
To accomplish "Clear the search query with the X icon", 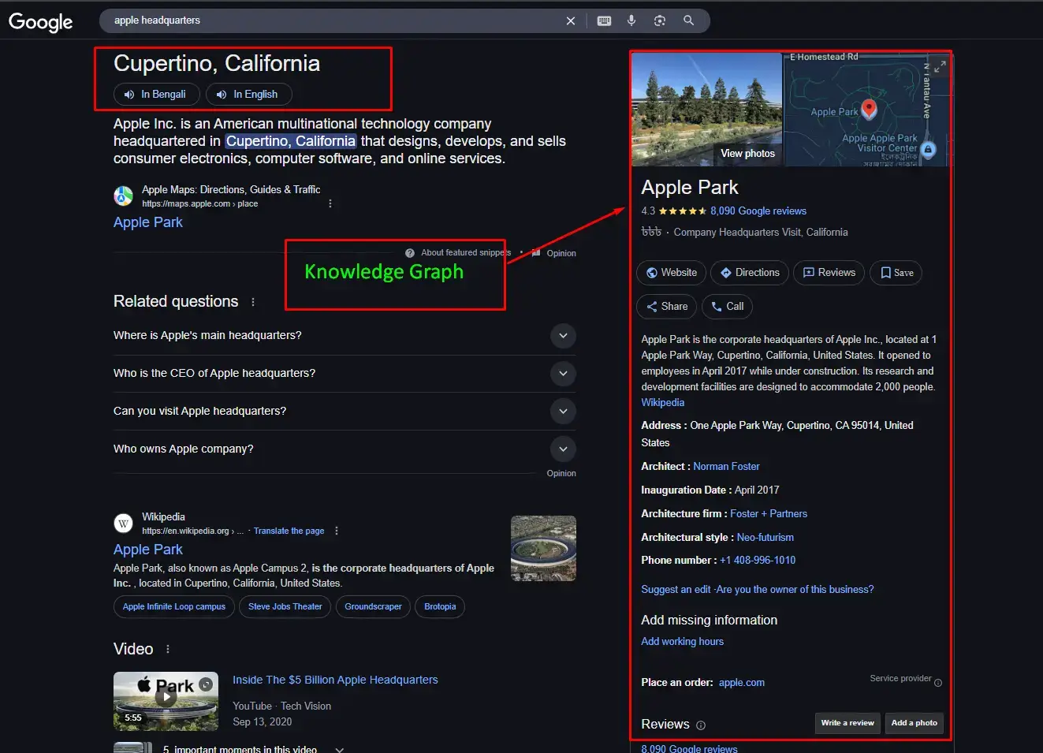I will point(571,21).
